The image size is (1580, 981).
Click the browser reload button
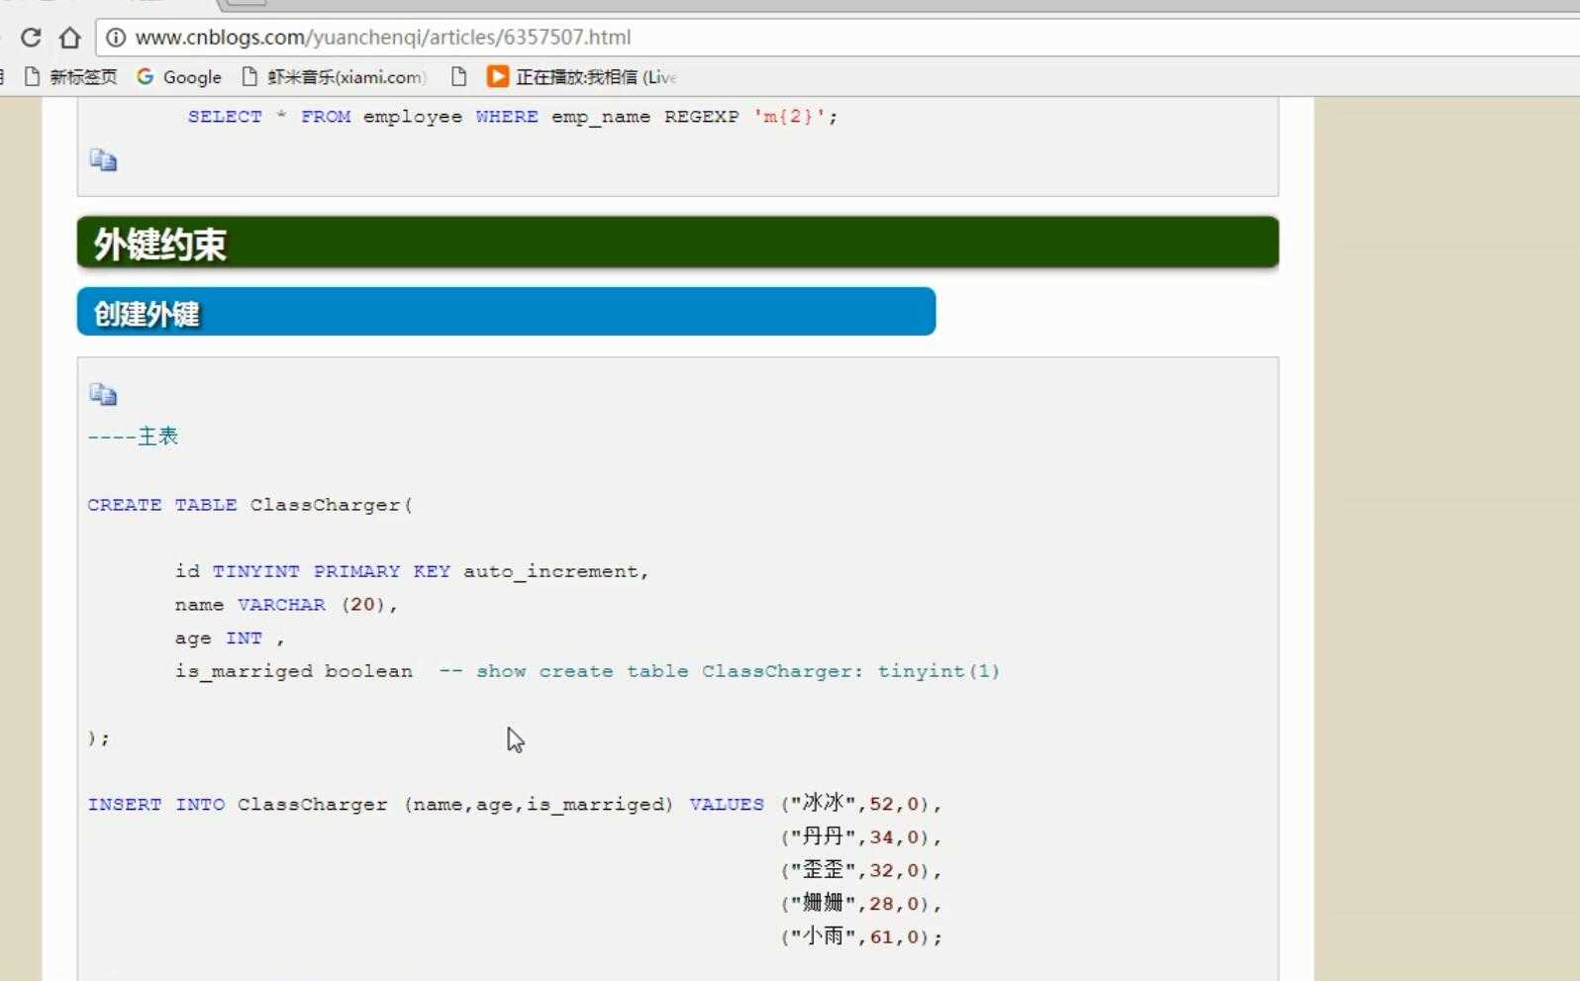coord(31,38)
